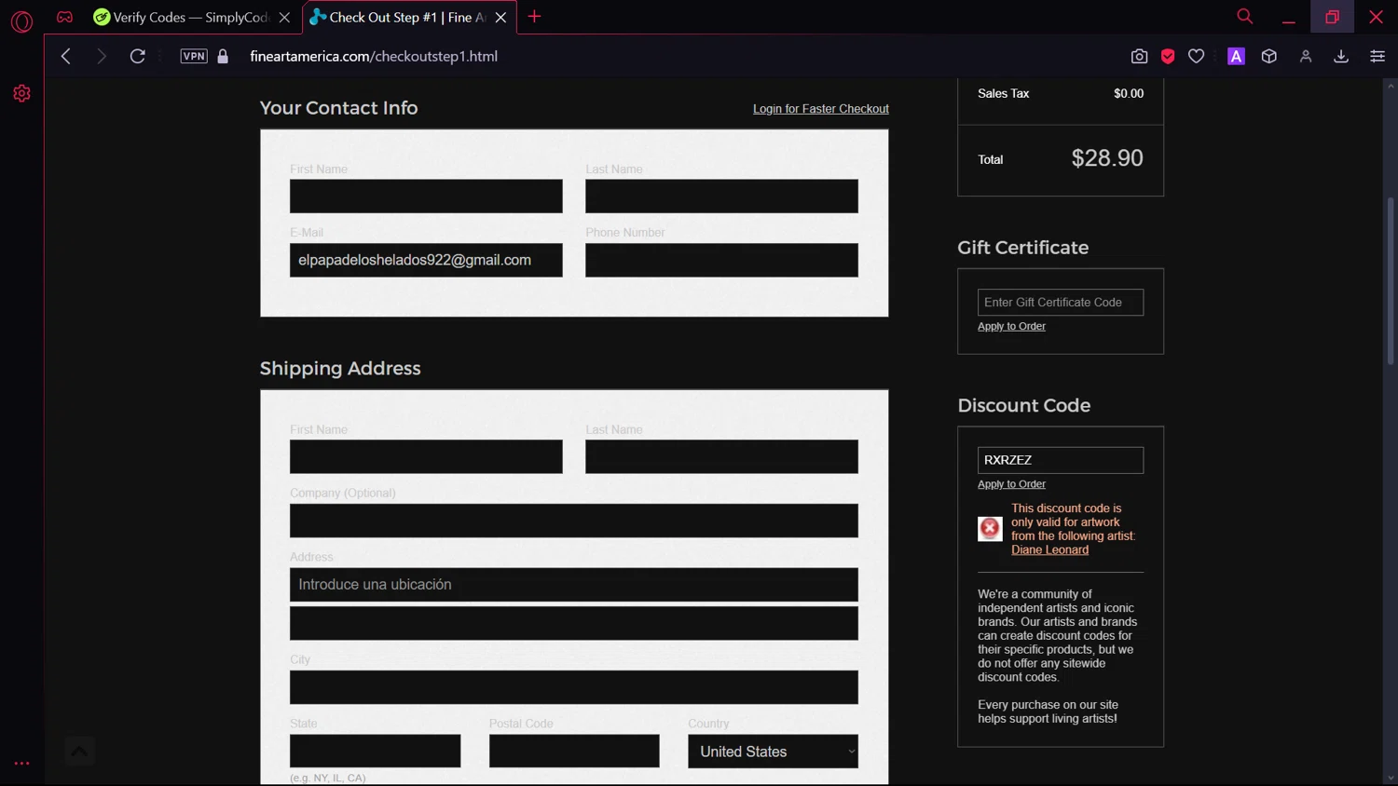1398x786 pixels.
Task: Open the extensions cube icon
Action: [x=1269, y=57]
